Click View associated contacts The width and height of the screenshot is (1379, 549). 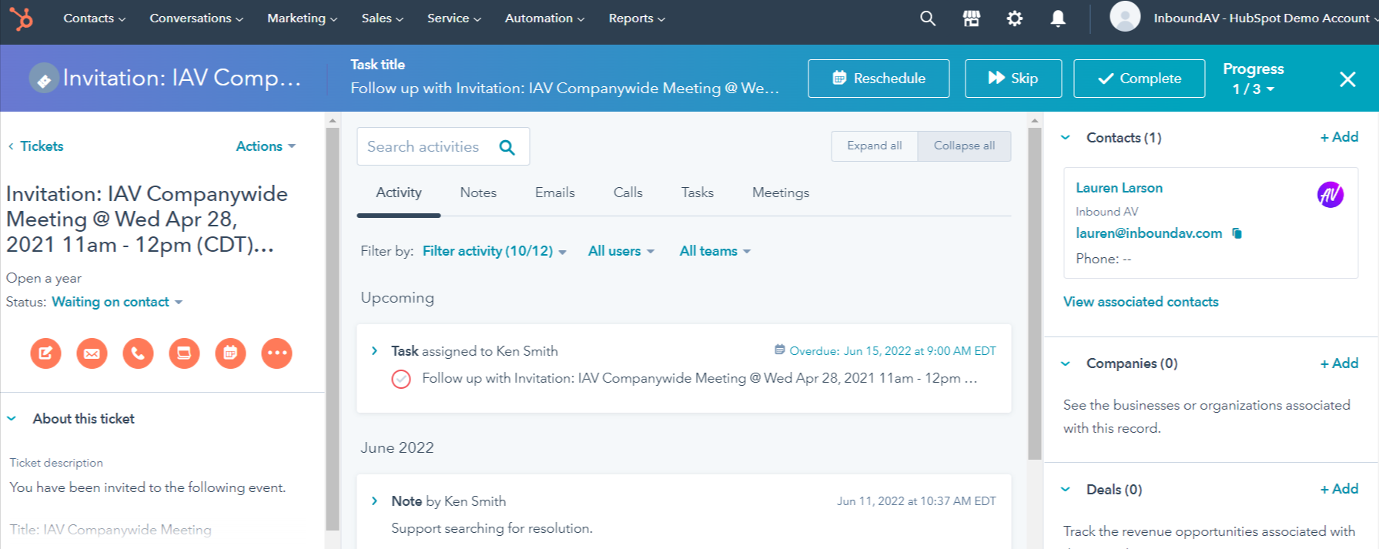pos(1141,302)
